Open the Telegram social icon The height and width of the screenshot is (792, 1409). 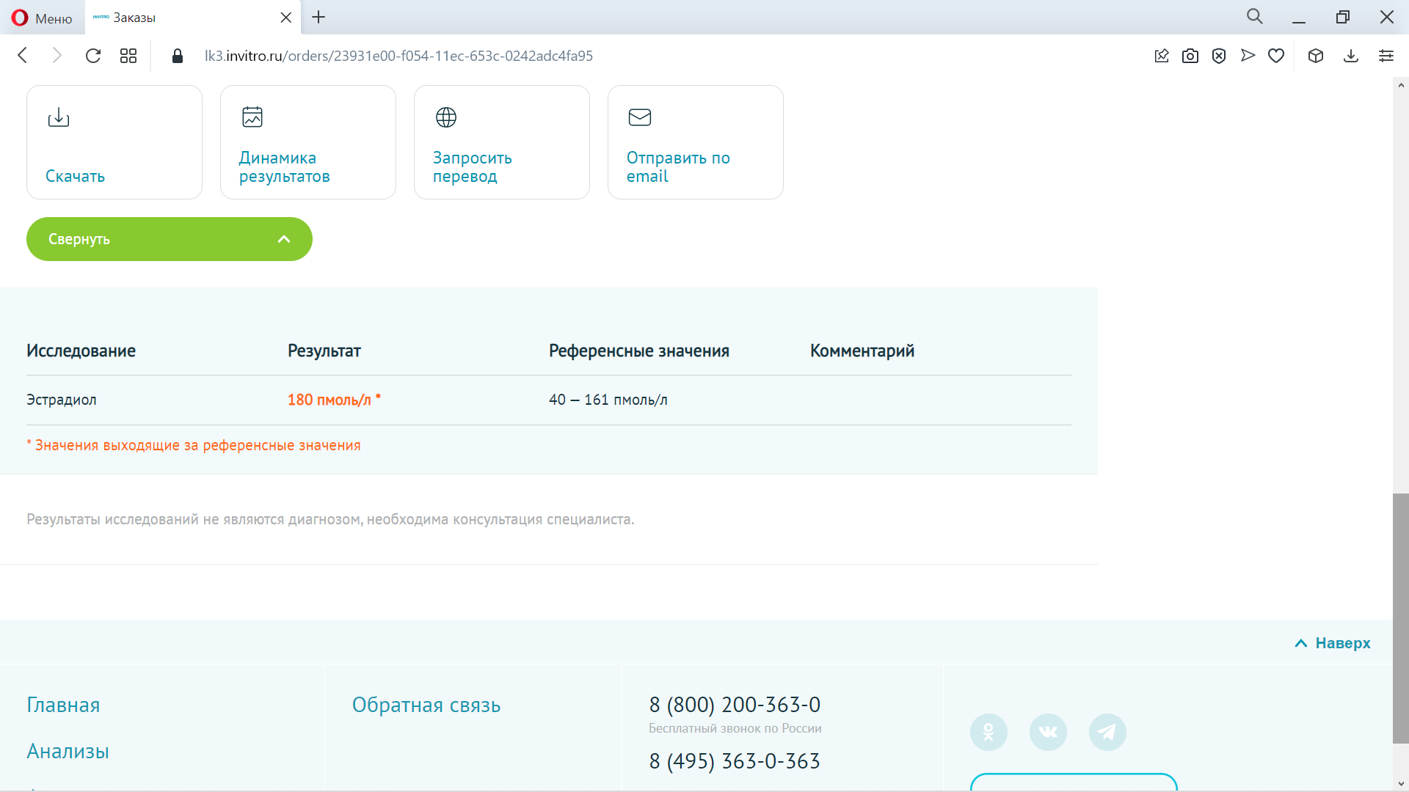coord(1107,732)
